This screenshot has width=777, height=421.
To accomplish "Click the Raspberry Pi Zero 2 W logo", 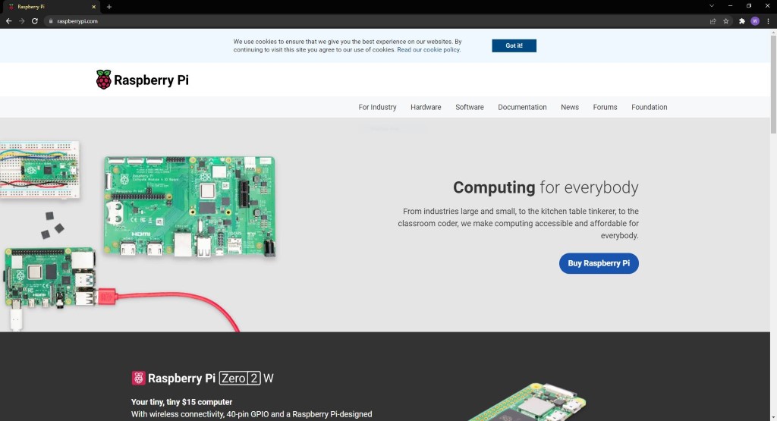I will click(x=203, y=379).
